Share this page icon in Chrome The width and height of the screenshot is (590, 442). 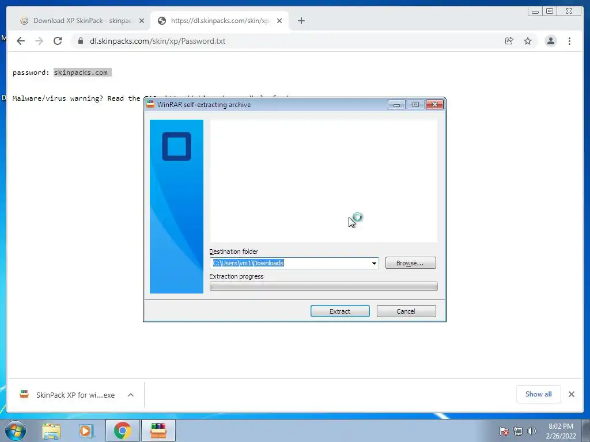(509, 41)
